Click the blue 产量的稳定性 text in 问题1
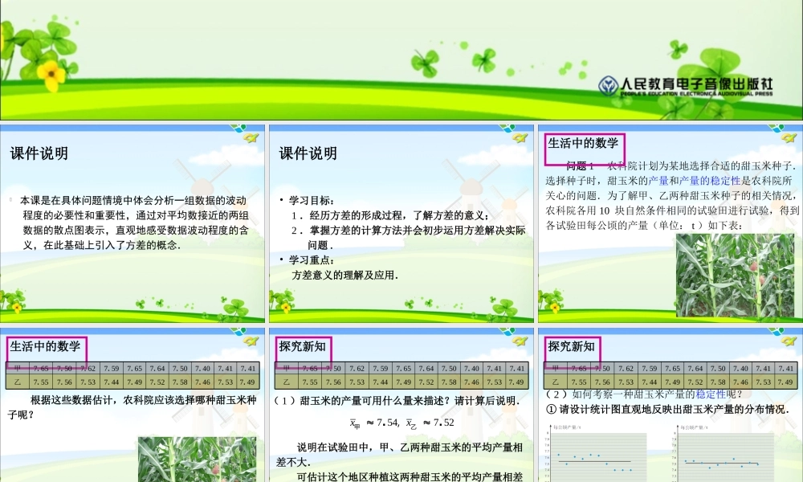Screen dimensions: 803x482 (710, 180)
